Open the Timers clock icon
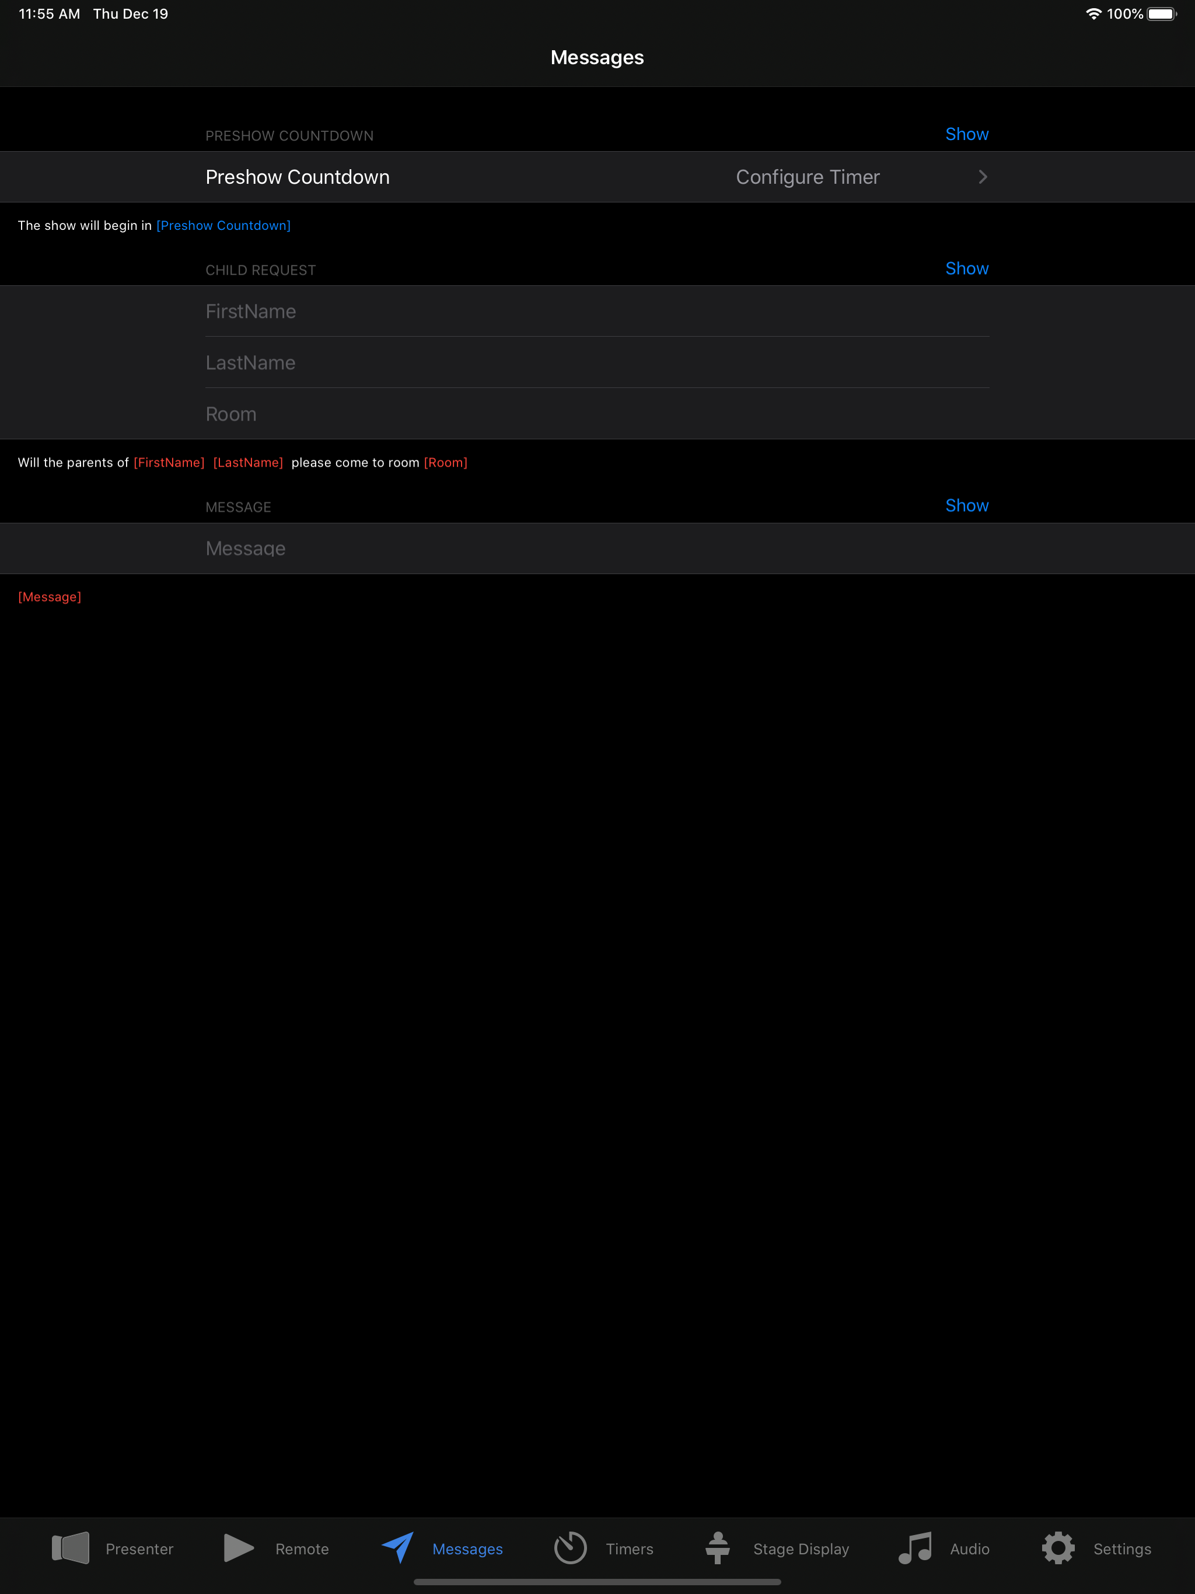The image size is (1195, 1594). (570, 1548)
